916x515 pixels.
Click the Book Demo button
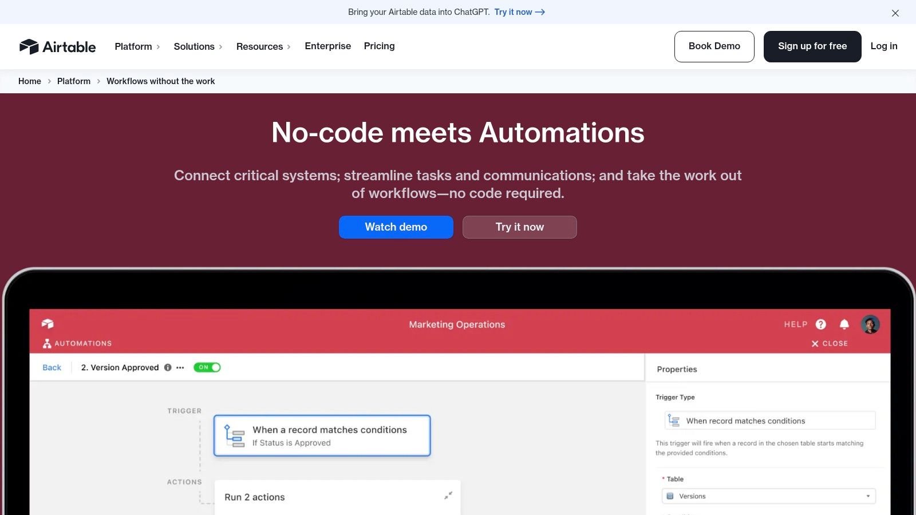point(714,46)
